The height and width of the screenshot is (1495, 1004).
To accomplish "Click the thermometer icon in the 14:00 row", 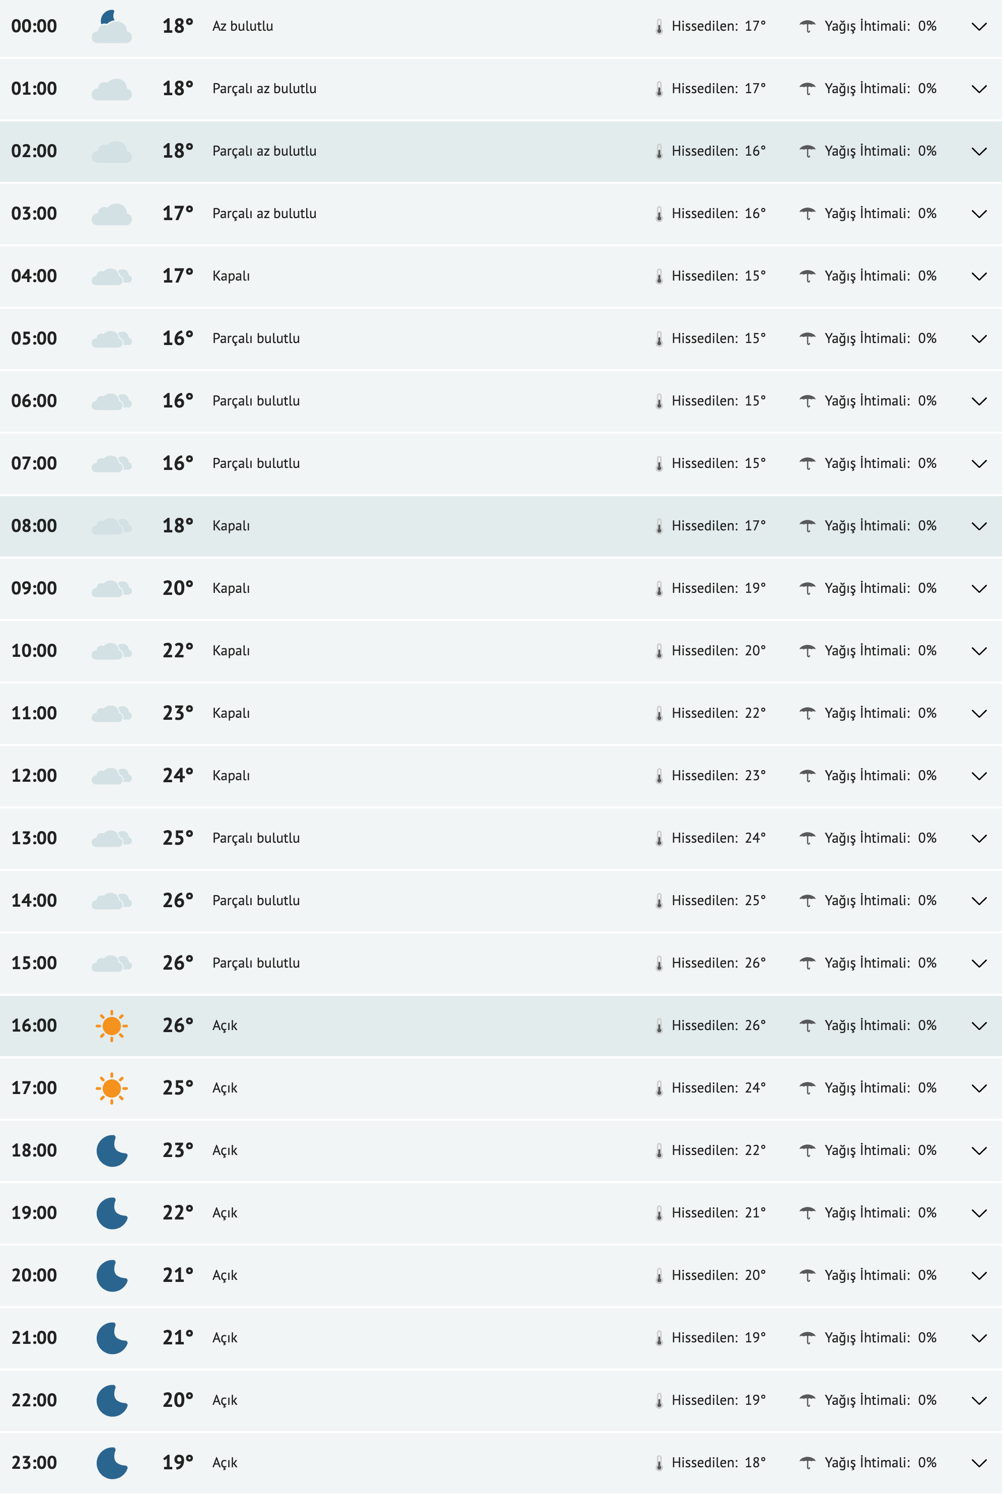I will click(x=660, y=901).
